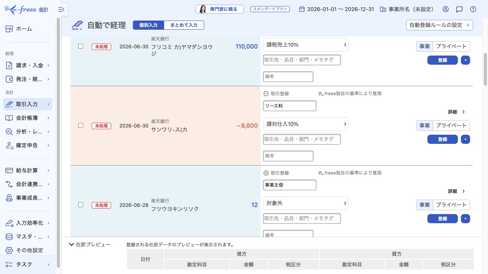Click the building icon beside 事業所名
The width and height of the screenshot is (488, 274).
tap(383, 9)
